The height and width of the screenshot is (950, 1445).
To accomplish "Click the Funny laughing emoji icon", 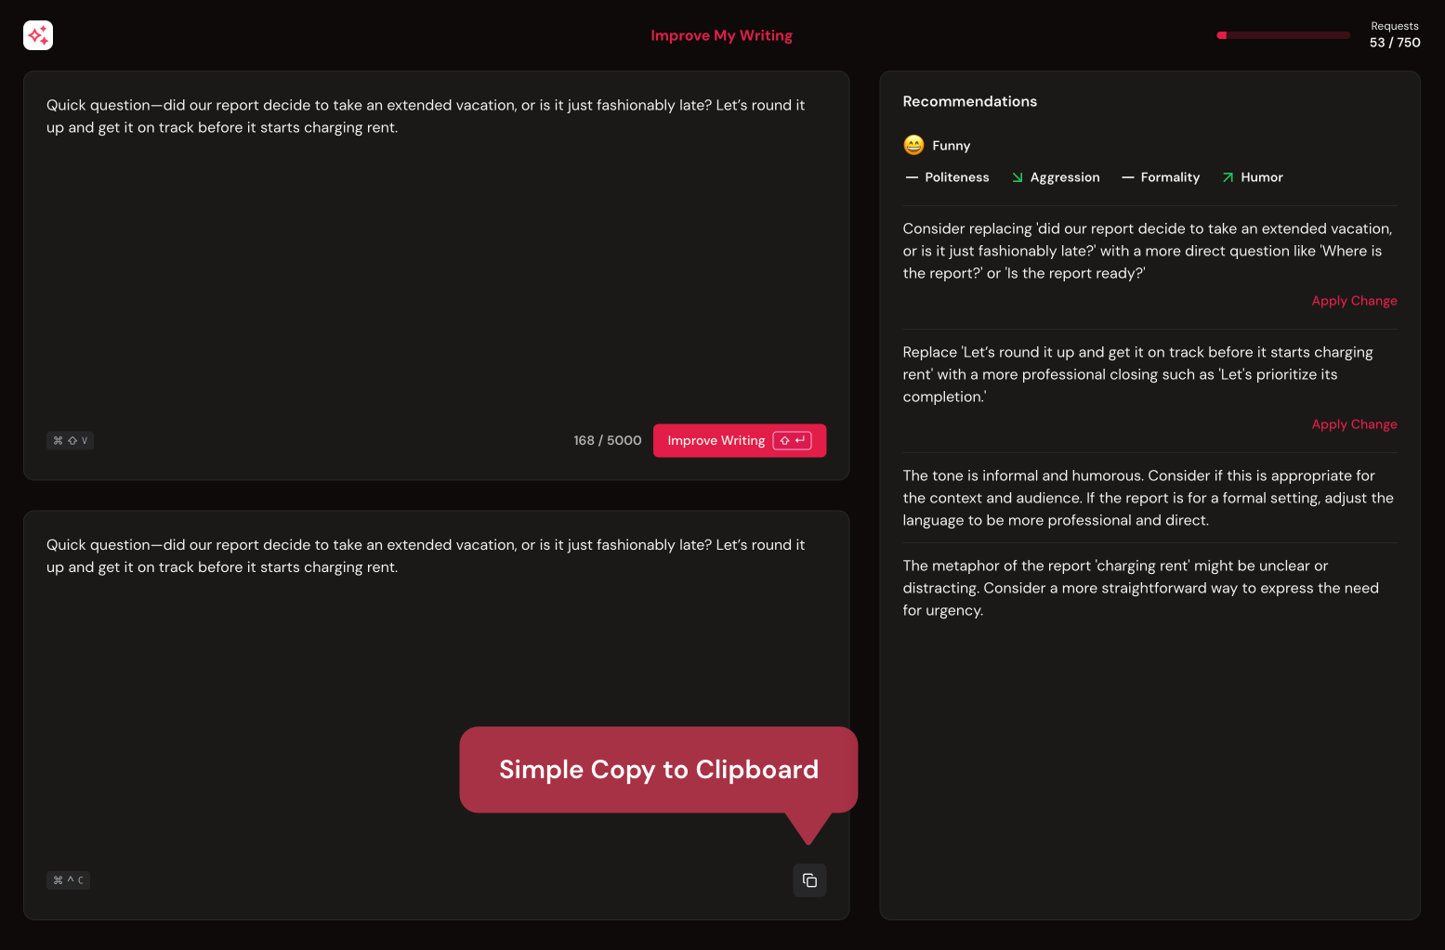I will click(x=913, y=145).
